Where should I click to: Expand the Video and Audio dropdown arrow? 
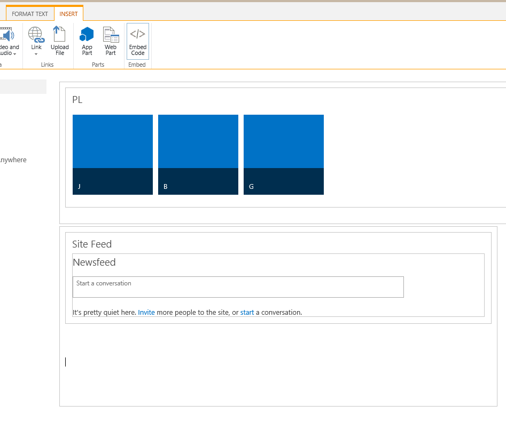click(15, 54)
